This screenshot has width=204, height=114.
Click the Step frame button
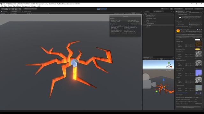[105, 9]
